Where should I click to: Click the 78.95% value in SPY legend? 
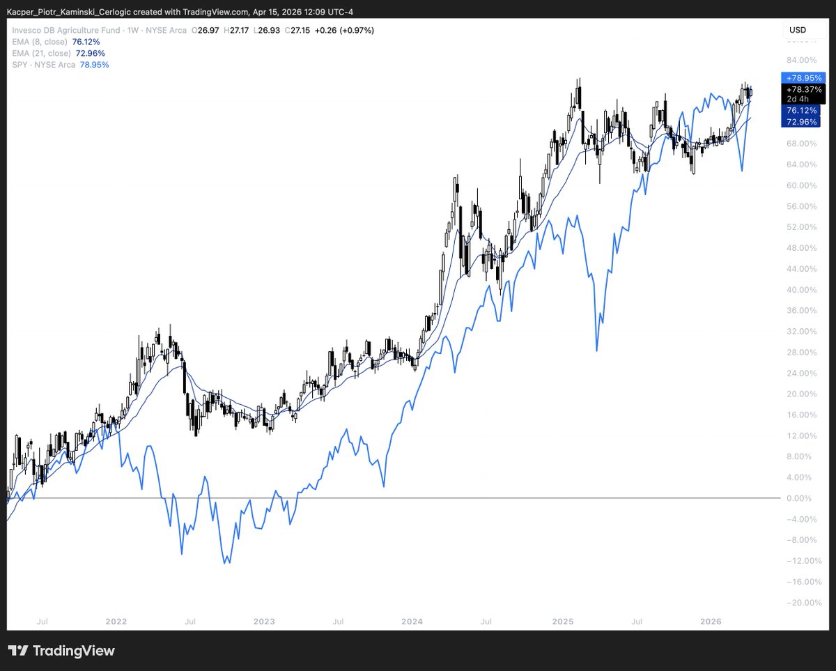[95, 65]
